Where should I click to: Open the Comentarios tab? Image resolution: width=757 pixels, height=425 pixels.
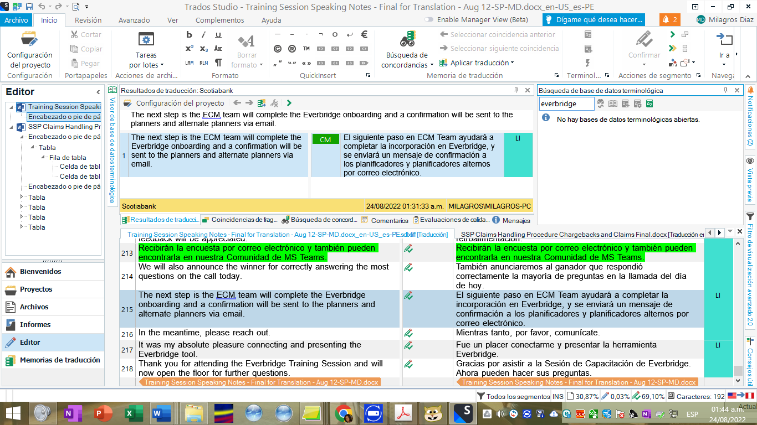click(385, 220)
